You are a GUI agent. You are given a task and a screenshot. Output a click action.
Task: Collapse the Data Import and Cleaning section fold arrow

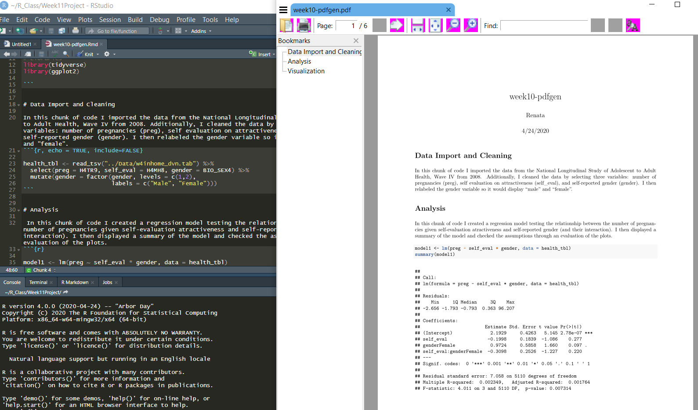[x=19, y=105]
